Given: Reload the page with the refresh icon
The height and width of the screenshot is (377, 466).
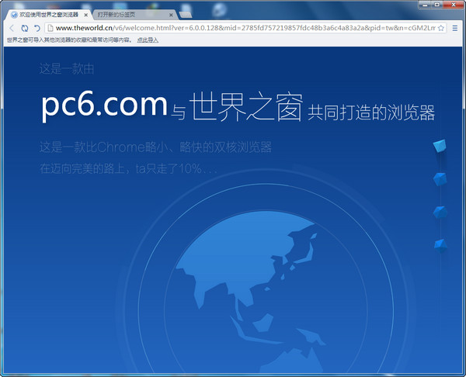Looking at the screenshot, I should [x=25, y=28].
